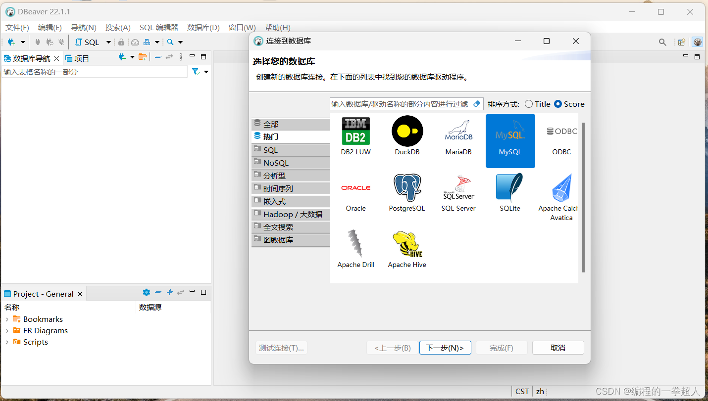Open the SQL editor dropdown arrow

pos(108,42)
